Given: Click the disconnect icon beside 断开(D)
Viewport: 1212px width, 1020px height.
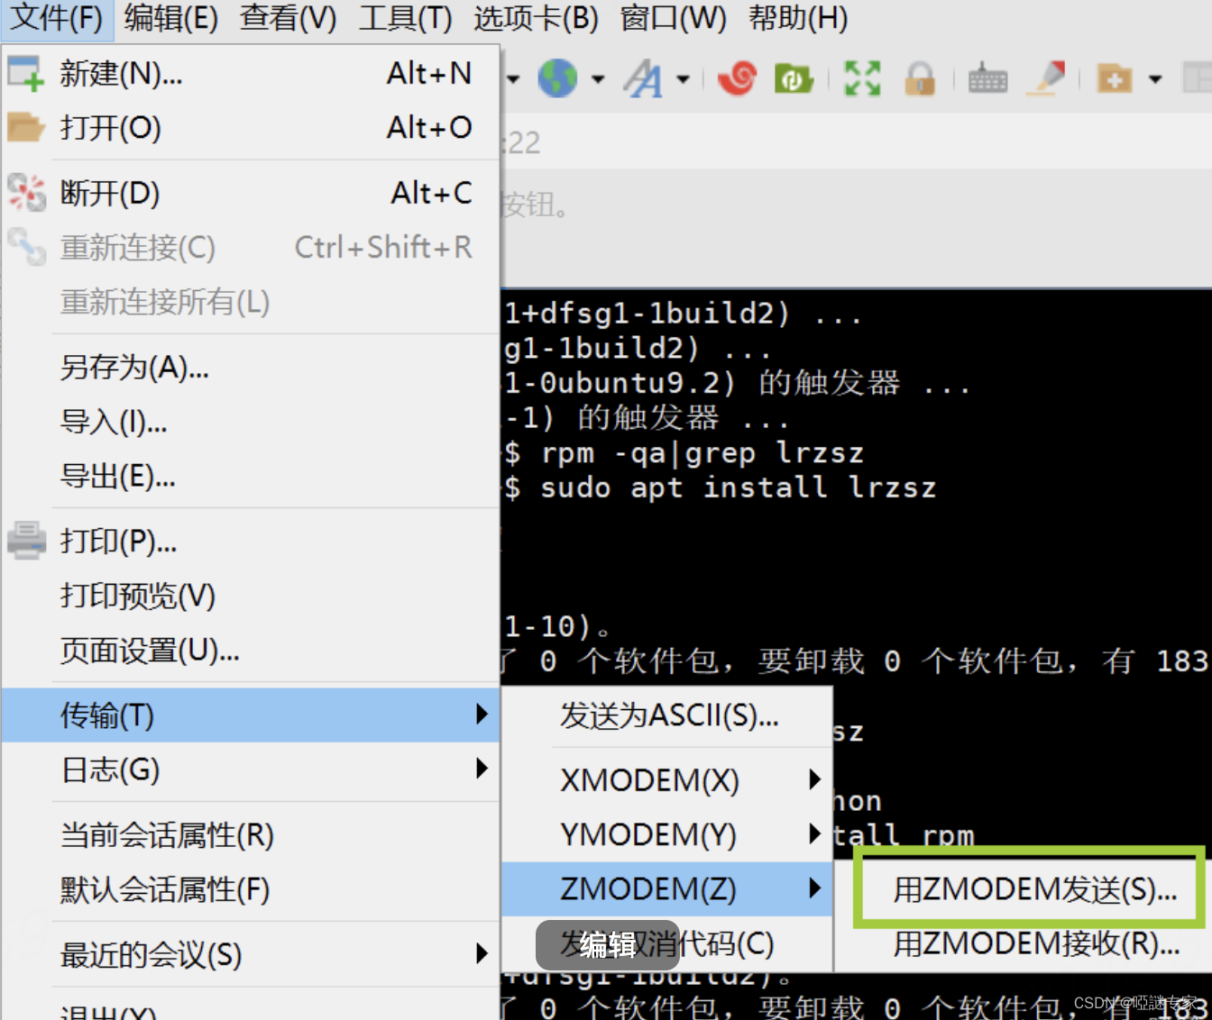Looking at the screenshot, I should [x=26, y=192].
